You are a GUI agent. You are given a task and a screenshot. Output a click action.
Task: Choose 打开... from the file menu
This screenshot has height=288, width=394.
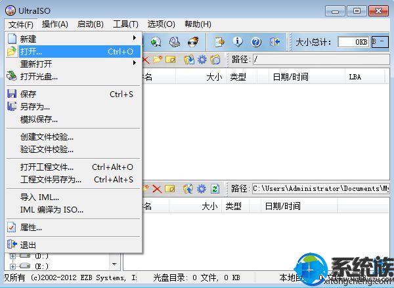pyautogui.click(x=74, y=51)
